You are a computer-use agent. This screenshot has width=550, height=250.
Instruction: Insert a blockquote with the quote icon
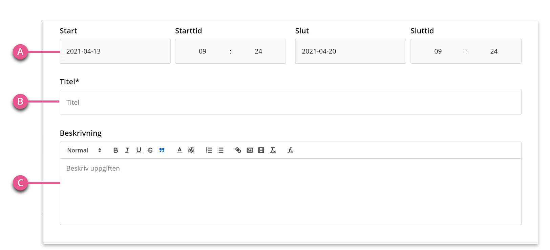162,150
